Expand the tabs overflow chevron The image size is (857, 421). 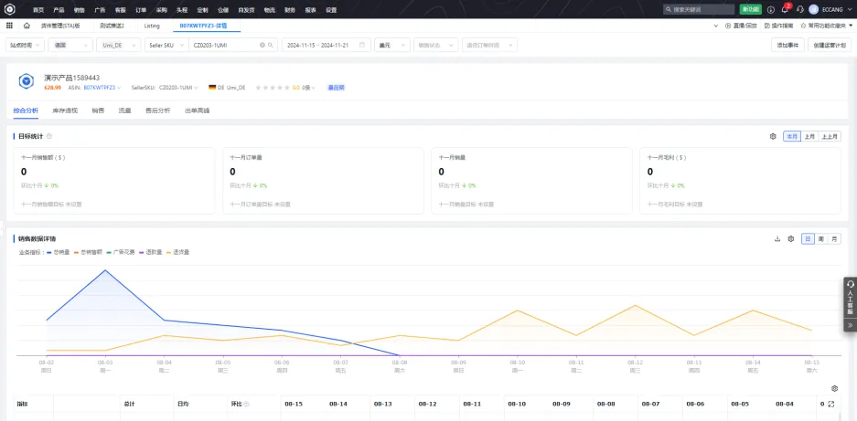pyautogui.click(x=716, y=26)
